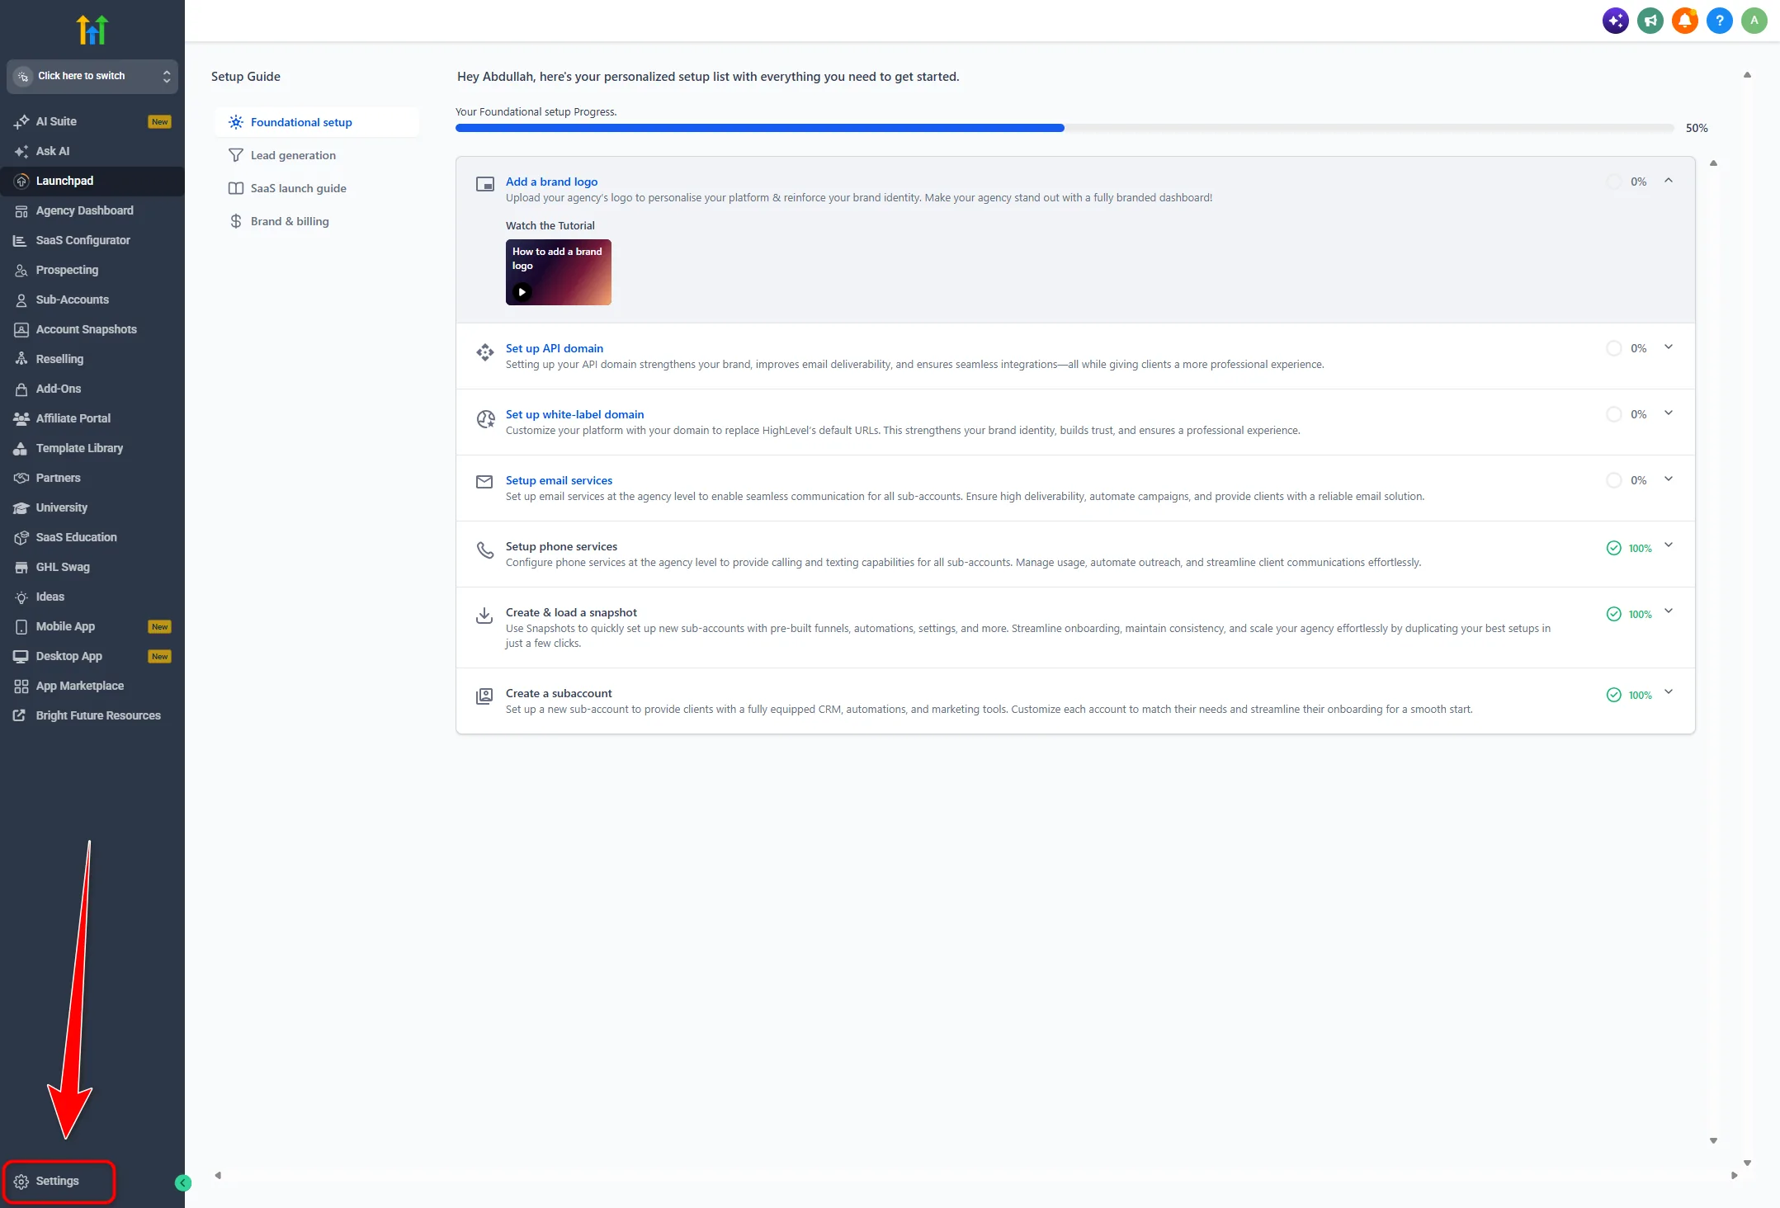Click the green check for Create a subaccount
1780x1208 pixels.
tap(1613, 695)
